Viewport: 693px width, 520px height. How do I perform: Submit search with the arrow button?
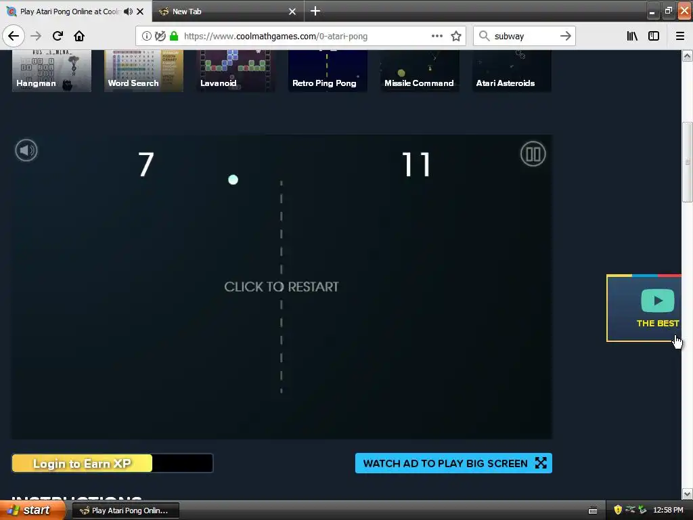click(x=565, y=36)
